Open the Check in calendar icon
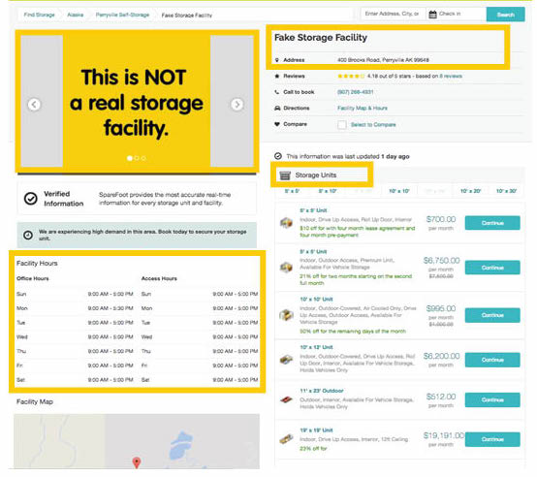The height and width of the screenshot is (477, 537). pyautogui.click(x=432, y=15)
